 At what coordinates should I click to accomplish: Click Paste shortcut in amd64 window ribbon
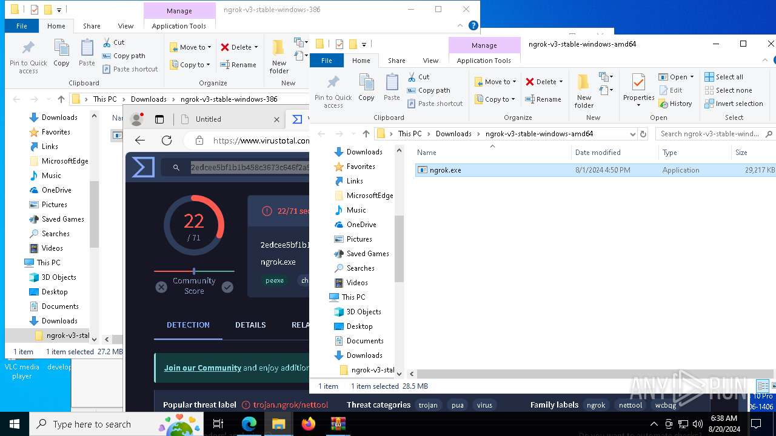(435, 104)
